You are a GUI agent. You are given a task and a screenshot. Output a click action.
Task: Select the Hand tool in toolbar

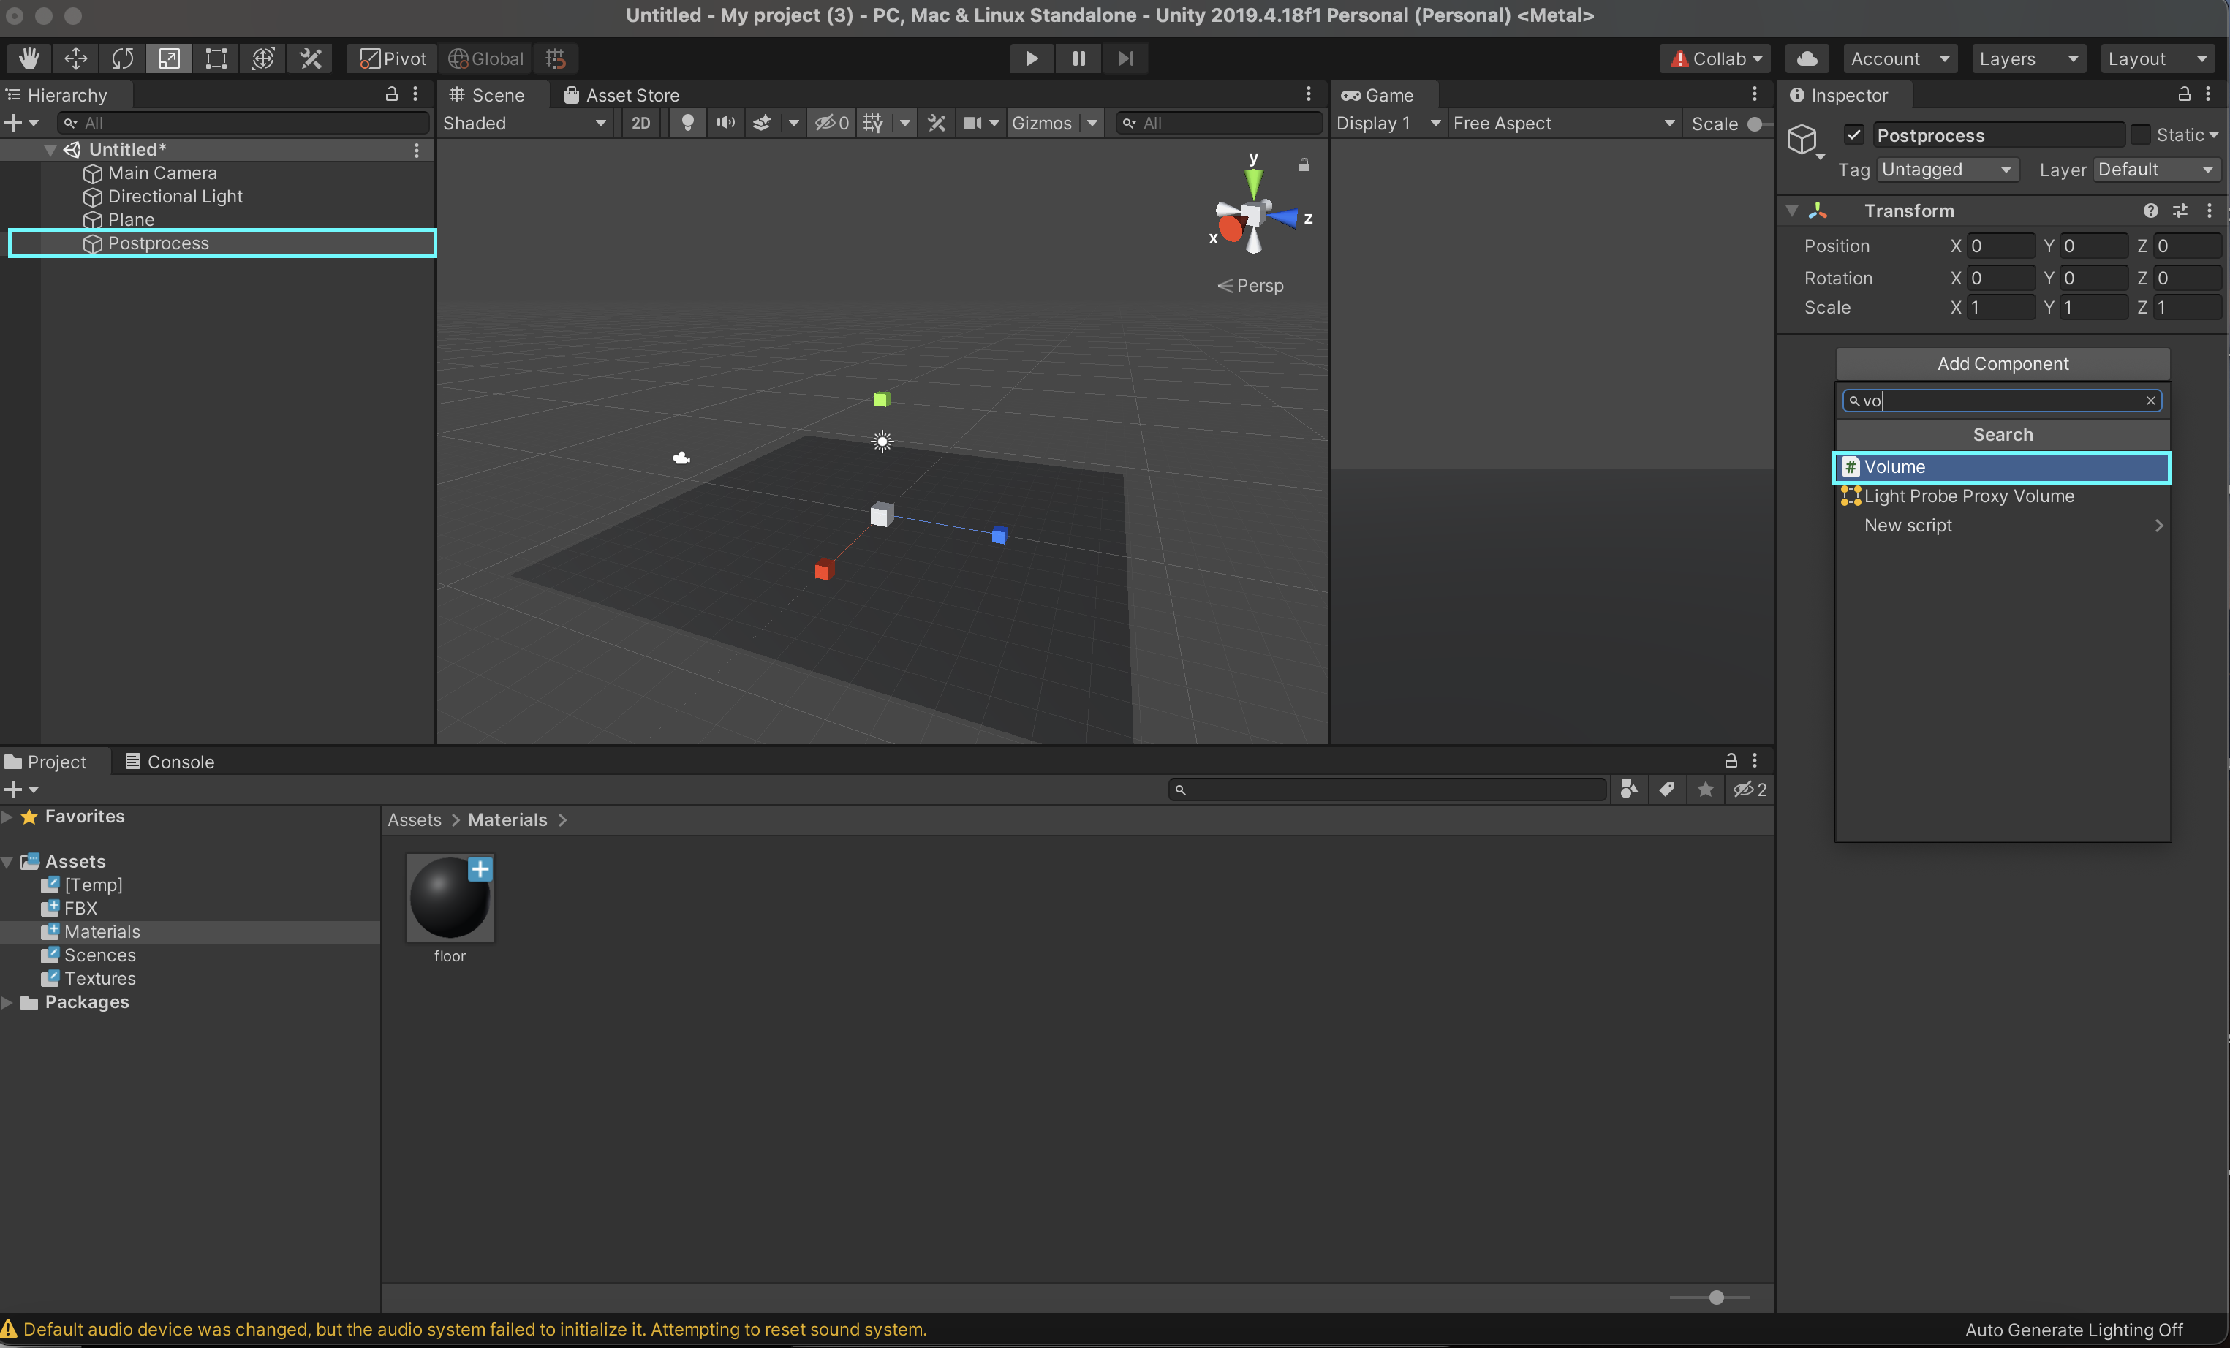click(x=29, y=58)
